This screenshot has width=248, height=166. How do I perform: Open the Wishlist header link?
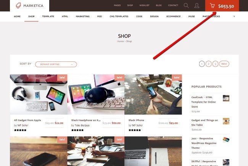coord(144,5)
